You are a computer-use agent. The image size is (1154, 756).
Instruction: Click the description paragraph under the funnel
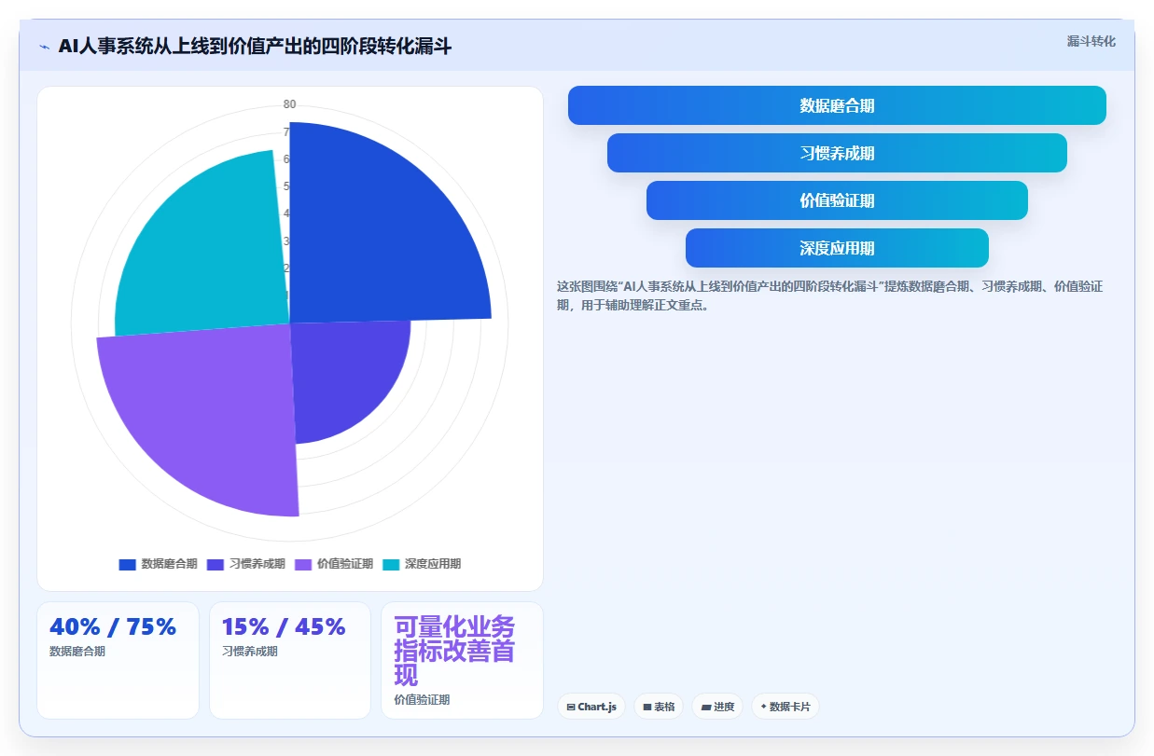tap(830, 296)
